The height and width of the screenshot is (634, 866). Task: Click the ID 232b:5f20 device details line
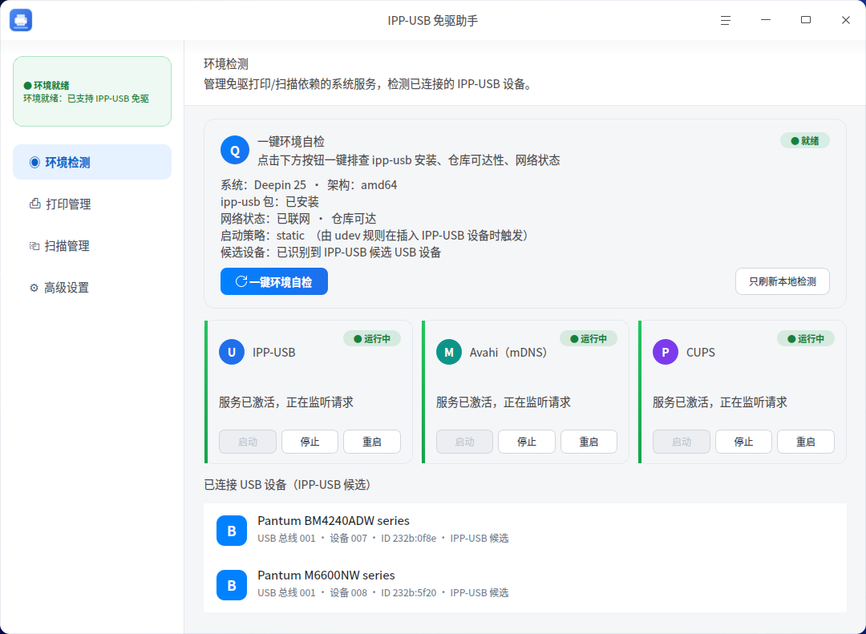tap(382, 592)
